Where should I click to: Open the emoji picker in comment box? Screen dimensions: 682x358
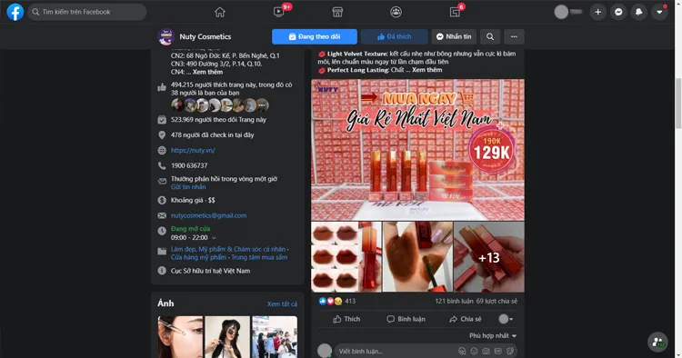coord(474,351)
